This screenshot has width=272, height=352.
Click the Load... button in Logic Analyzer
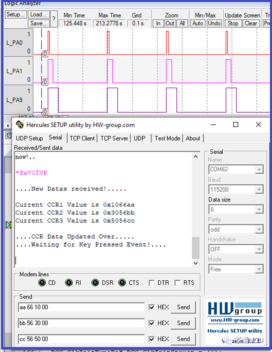39,15
